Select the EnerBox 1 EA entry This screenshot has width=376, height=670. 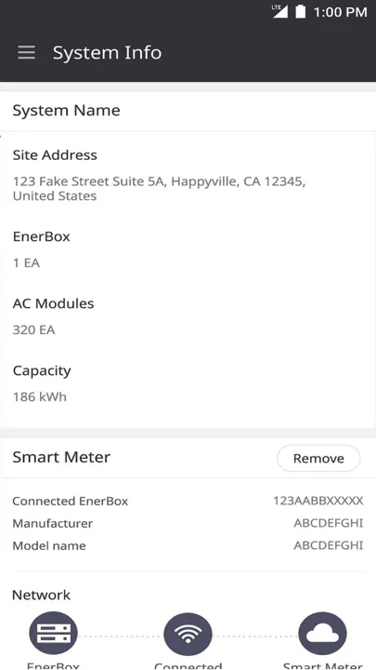(188, 249)
